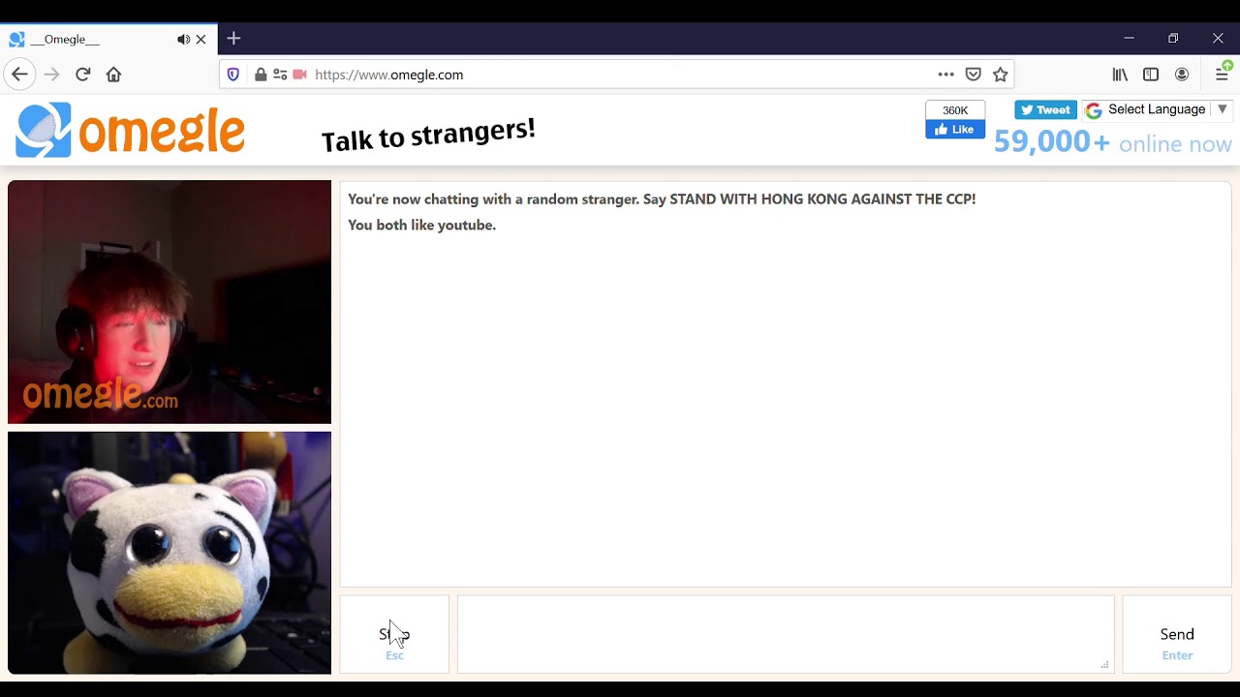Go back to previous page
This screenshot has width=1240, height=697.
19,75
